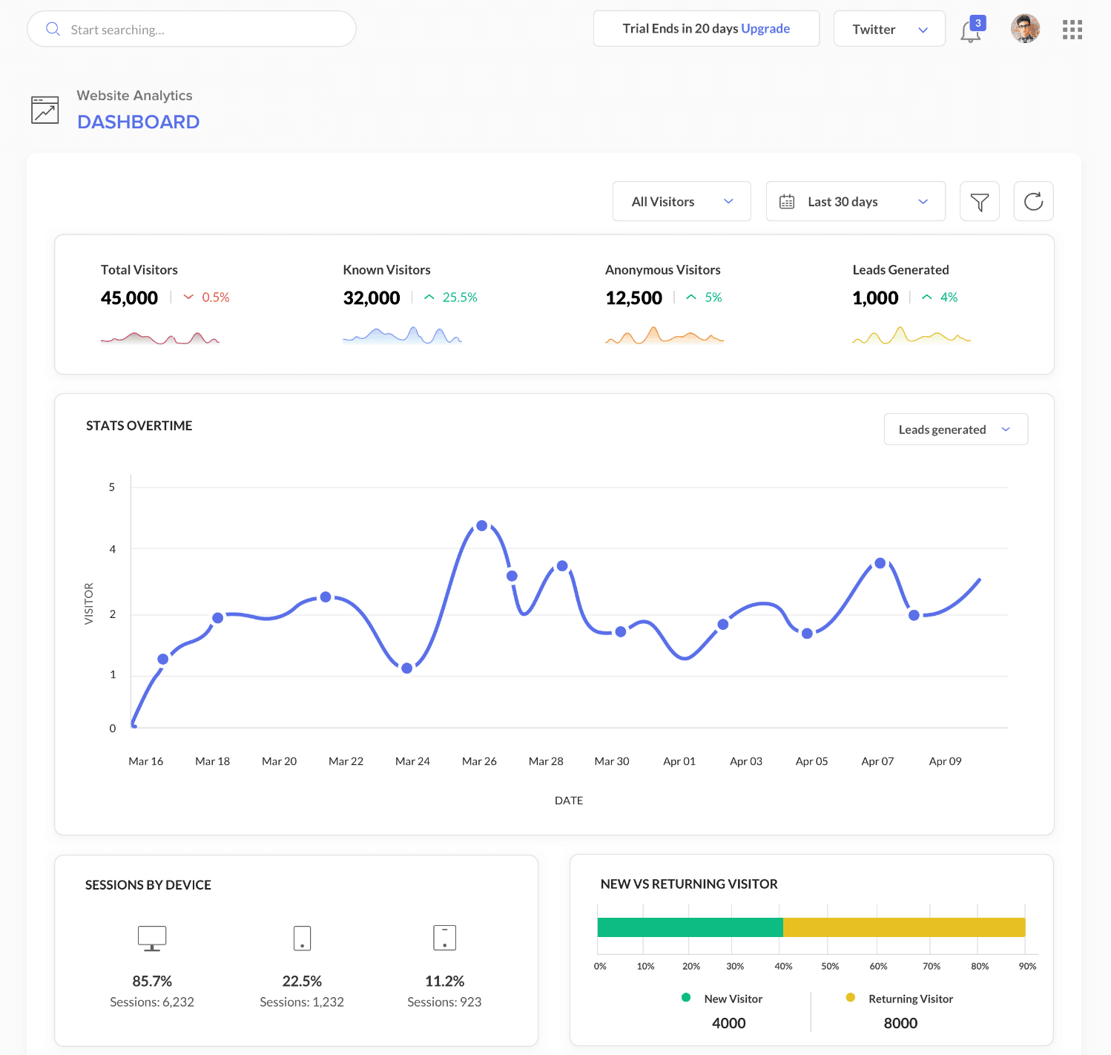The image size is (1111, 1055).
Task: Click the tablet device icon
Action: tap(445, 938)
